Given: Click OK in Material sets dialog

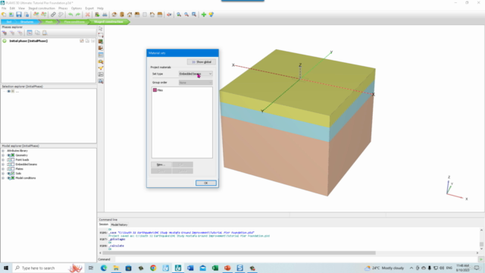Looking at the screenshot, I should 205,183.
